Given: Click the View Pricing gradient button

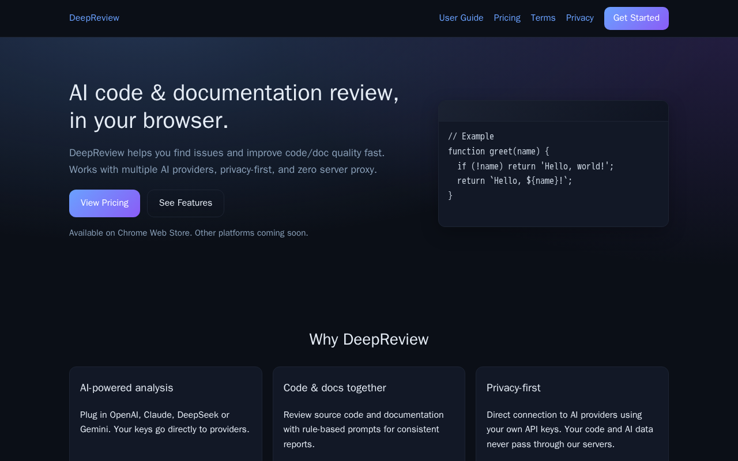Looking at the screenshot, I should coord(104,203).
